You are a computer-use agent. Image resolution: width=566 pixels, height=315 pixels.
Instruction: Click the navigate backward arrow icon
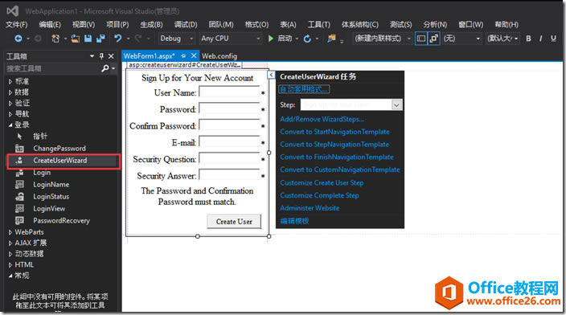click(18, 39)
